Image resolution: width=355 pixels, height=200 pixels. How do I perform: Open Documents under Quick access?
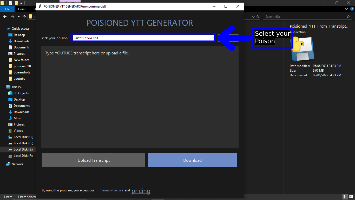[22, 47]
